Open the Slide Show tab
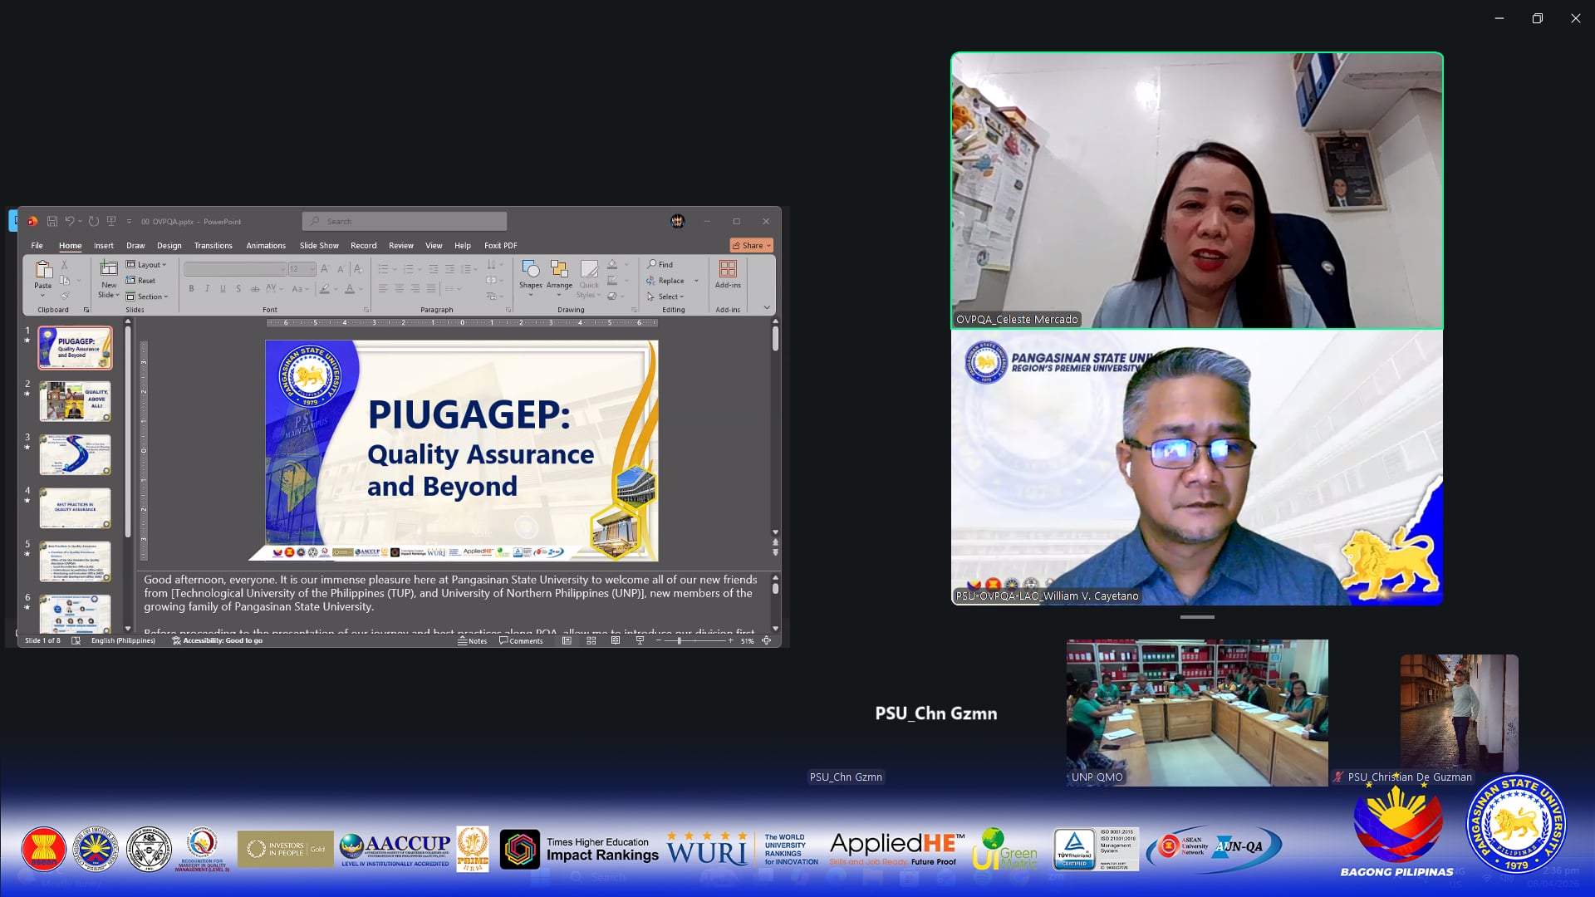The height and width of the screenshot is (897, 1595). 319,246
